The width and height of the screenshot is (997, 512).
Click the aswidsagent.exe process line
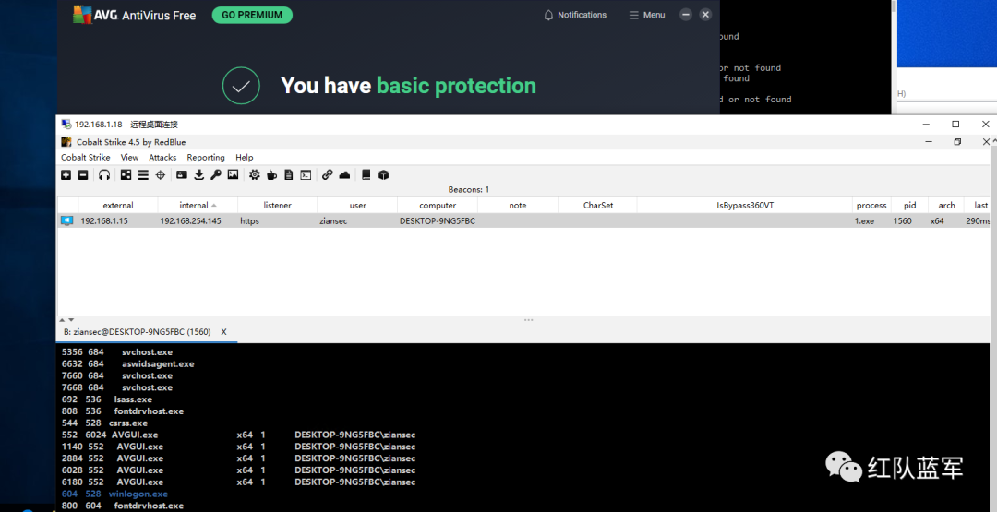coord(127,364)
